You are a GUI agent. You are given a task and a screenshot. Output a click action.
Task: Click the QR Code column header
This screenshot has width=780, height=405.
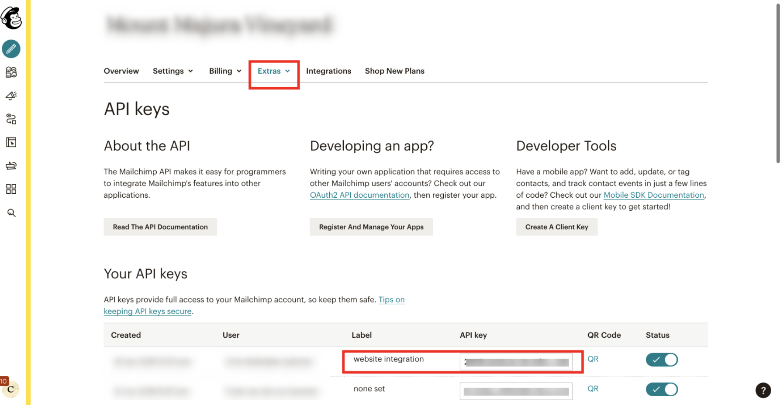point(604,335)
